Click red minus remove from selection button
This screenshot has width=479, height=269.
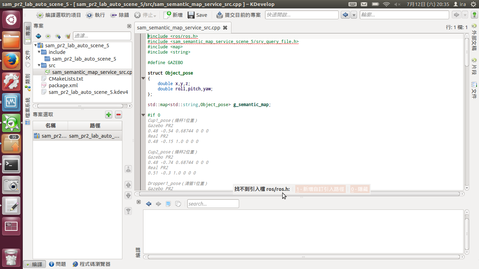click(x=119, y=115)
